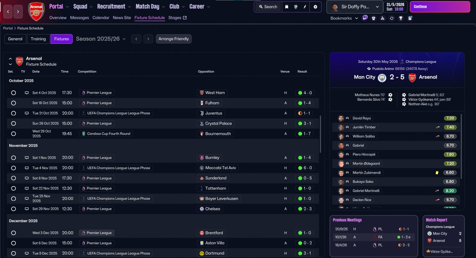Click the clipboard icon in bookmarks bar

pyautogui.click(x=410, y=18)
